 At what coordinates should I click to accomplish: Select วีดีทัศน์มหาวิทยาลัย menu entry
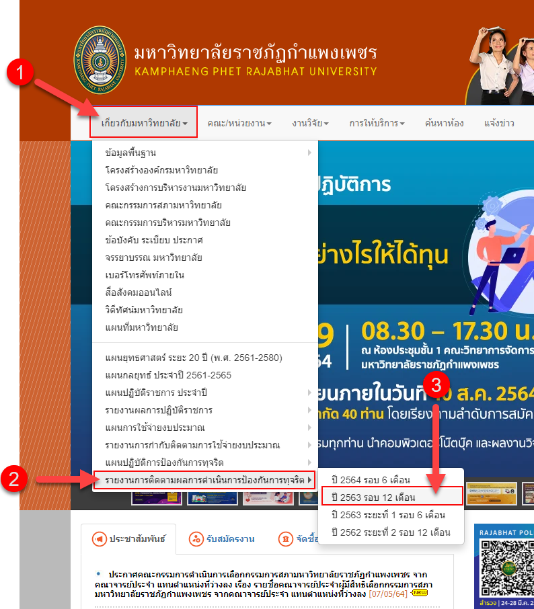205,310
